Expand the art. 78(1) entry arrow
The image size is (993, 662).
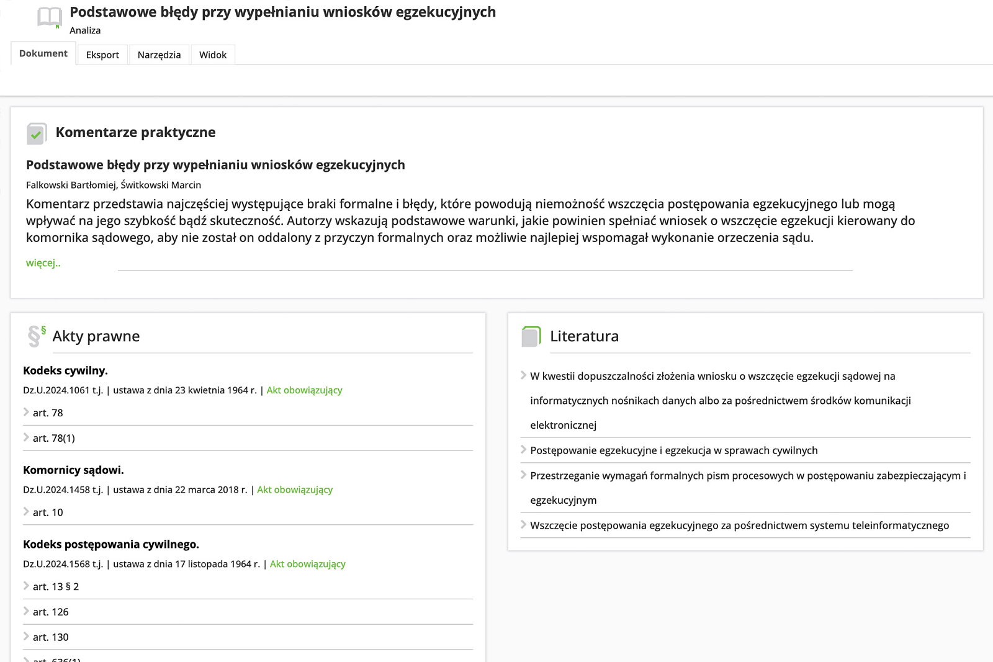tap(27, 438)
